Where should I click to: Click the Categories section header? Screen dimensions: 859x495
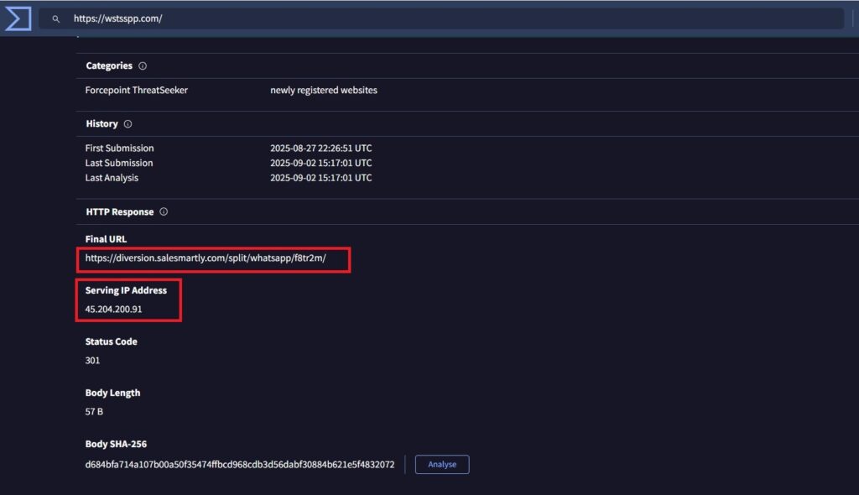click(109, 65)
